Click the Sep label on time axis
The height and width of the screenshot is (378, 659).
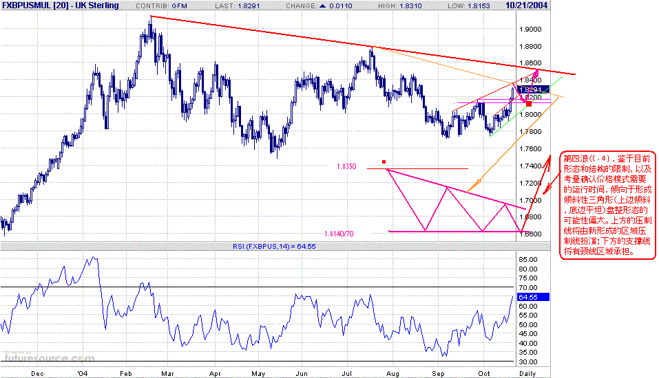[439, 374]
